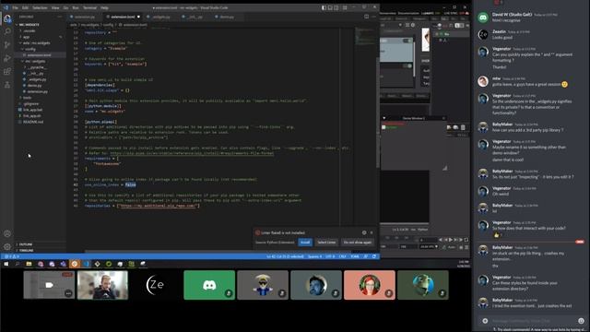Viewport: 590px width, 332px height.
Task: Collapse the MC-WIDGETS root folder
Action: [x=29, y=25]
